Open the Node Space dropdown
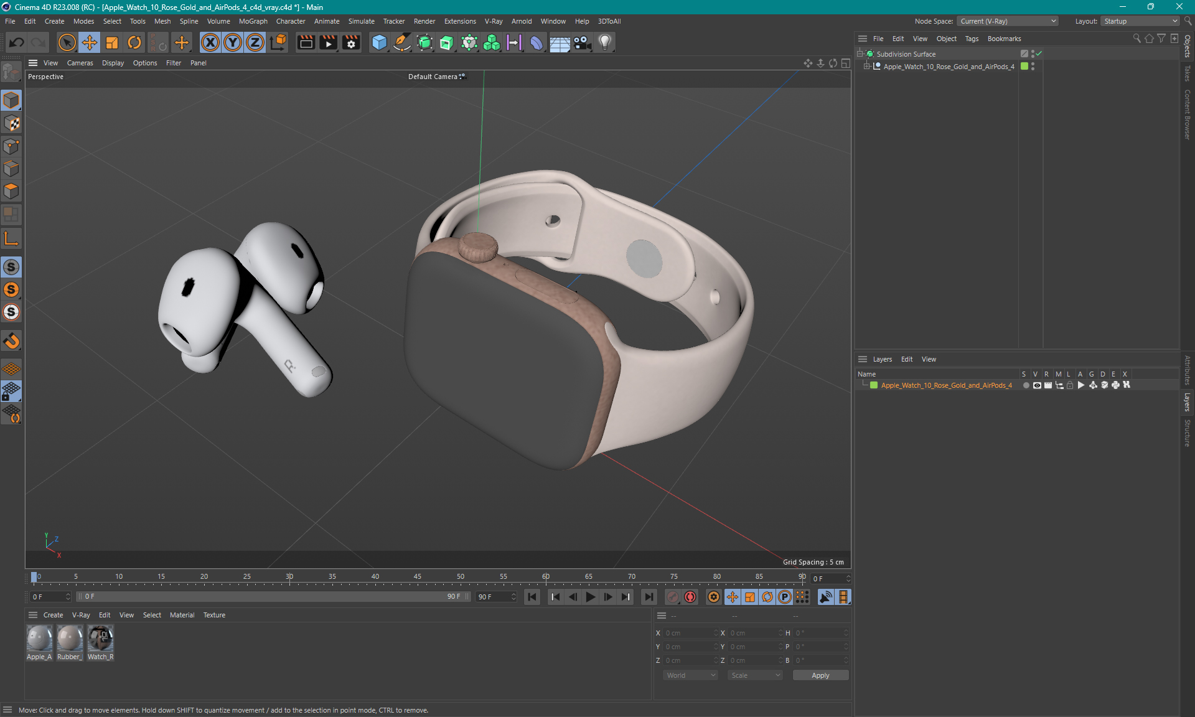This screenshot has height=717, width=1195. point(1007,21)
